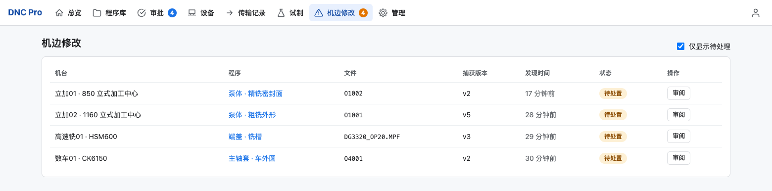Open the user profile icon
The image size is (772, 191).
pyautogui.click(x=756, y=13)
